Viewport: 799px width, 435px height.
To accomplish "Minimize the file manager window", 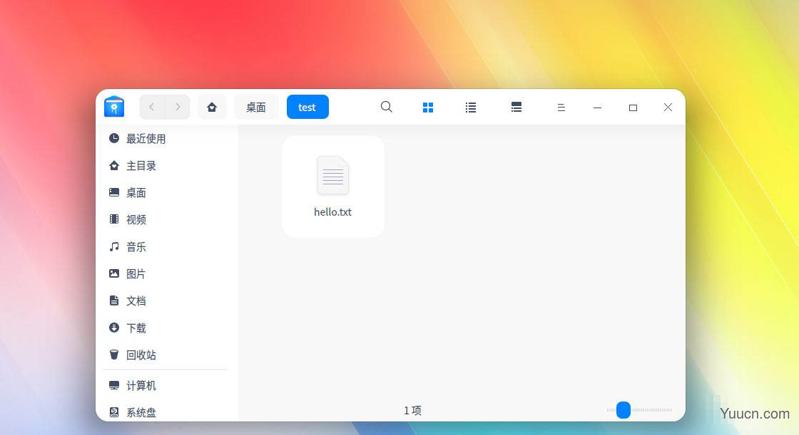I will click(597, 108).
